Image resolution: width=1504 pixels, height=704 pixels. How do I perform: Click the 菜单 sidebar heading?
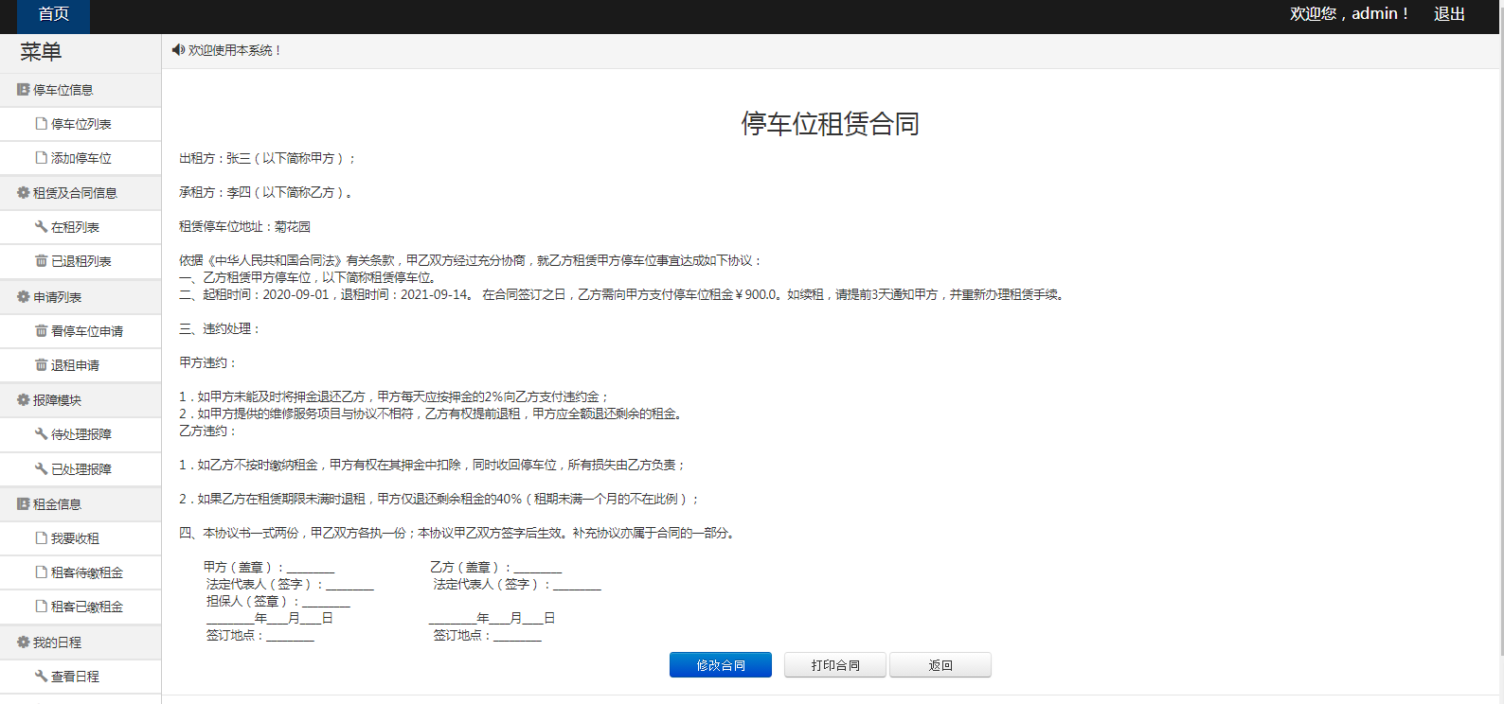[41, 52]
